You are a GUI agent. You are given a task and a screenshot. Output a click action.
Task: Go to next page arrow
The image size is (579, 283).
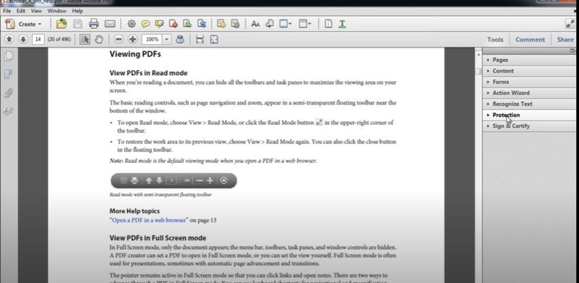[x=23, y=39]
